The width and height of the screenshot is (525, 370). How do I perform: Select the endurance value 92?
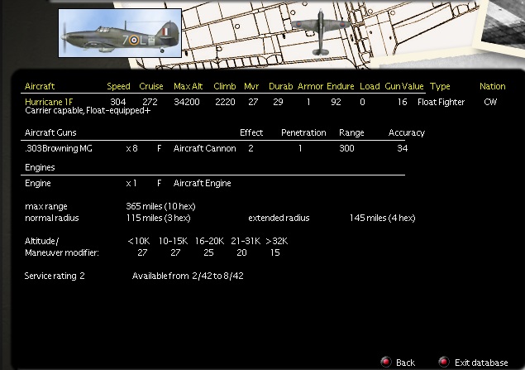336,102
